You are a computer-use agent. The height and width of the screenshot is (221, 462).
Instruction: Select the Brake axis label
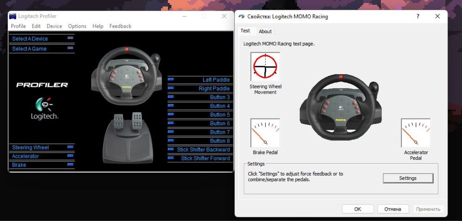pyautogui.click(x=19, y=165)
